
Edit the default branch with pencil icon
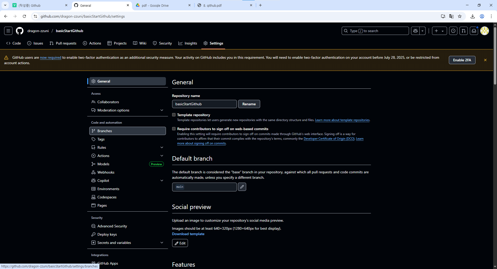242,187
